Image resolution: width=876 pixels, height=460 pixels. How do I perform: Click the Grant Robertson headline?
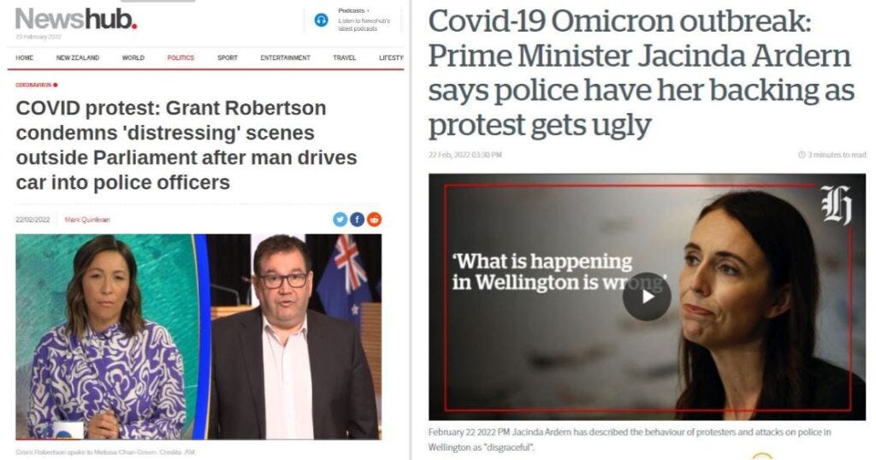(x=186, y=145)
